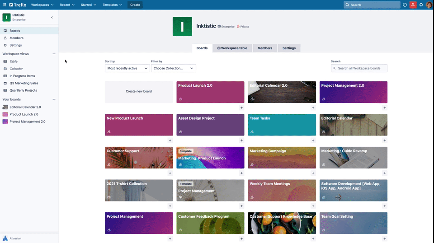Click the plus under Weekly Team Meetings
Viewport: 434px width, 243px height.
click(313, 206)
